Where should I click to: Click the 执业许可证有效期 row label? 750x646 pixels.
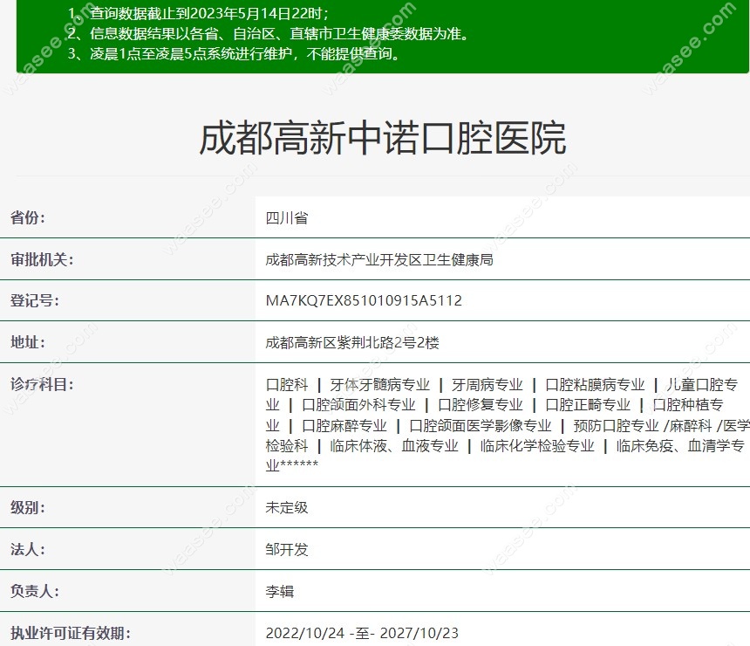click(71, 633)
